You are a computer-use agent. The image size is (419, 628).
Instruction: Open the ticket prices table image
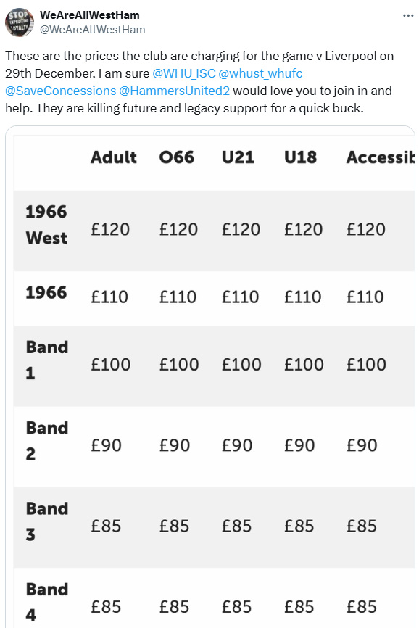tap(210, 377)
